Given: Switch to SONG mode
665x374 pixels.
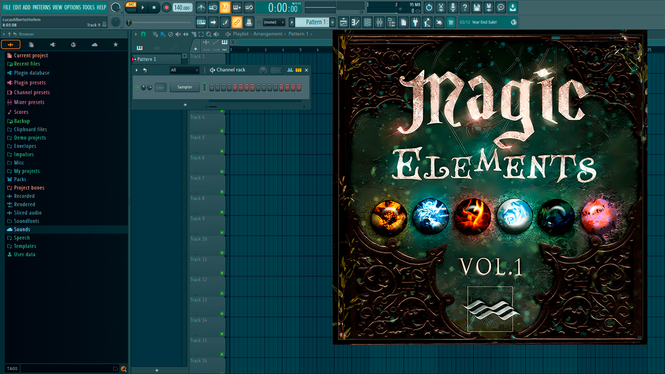Looking at the screenshot, I should 131,10.
